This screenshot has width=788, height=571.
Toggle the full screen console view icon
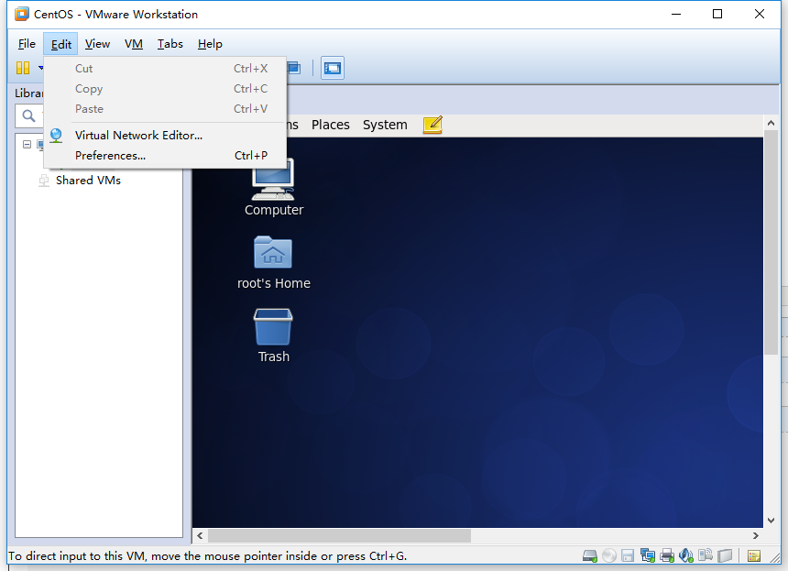333,68
